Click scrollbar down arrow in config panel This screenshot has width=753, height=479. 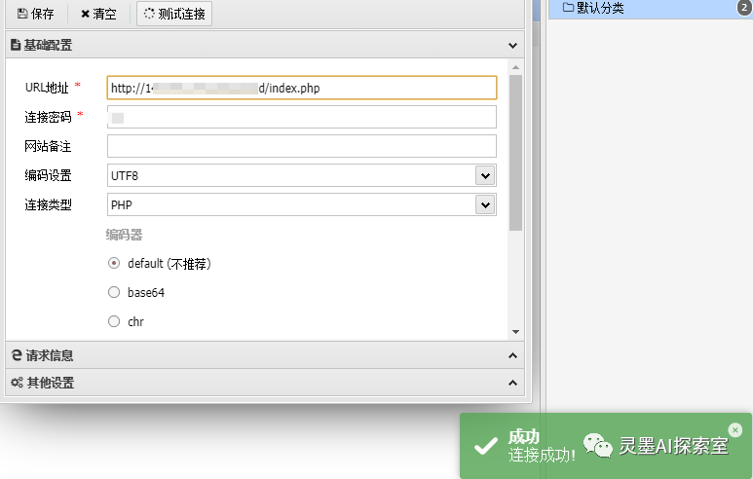pyautogui.click(x=515, y=333)
